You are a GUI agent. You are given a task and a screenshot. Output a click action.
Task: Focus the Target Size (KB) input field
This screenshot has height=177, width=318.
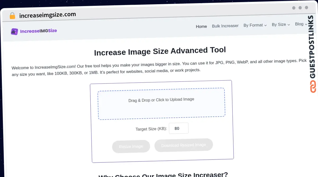[x=179, y=128]
